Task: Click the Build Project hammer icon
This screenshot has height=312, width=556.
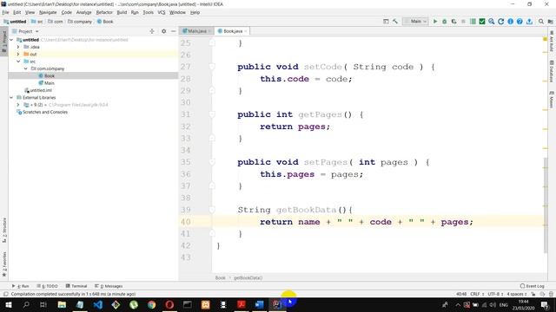Action: (x=395, y=22)
